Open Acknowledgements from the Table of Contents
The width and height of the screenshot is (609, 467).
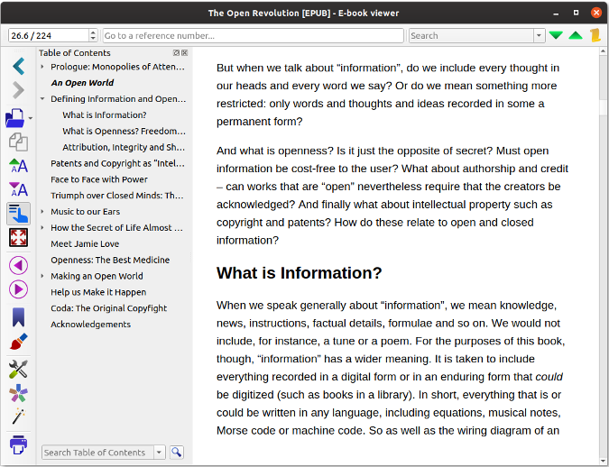[90, 325]
